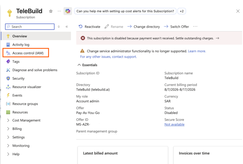243x164 pixels.
Task: Show the +2 additional Copilot suggestions
Action: (182, 11)
